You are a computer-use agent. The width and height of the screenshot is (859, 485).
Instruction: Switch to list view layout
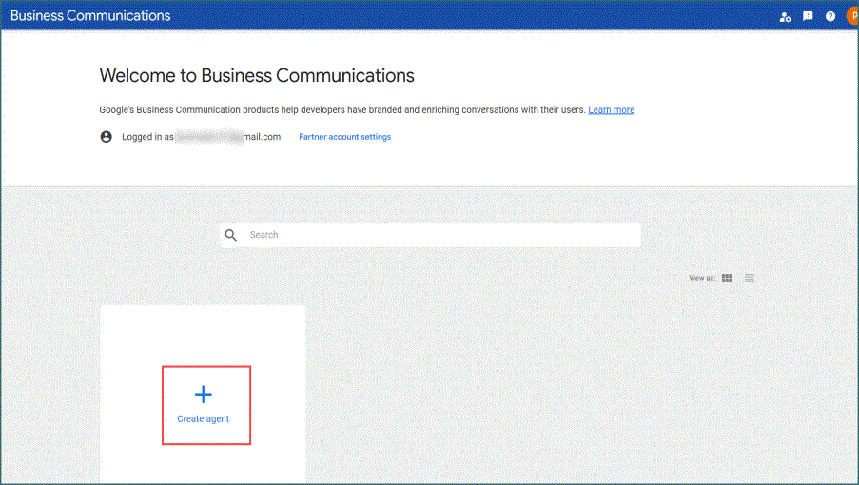pos(750,278)
